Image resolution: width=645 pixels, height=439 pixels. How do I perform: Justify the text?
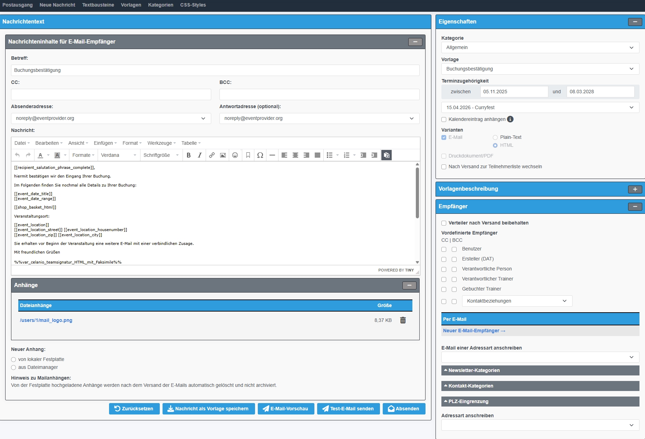(317, 155)
